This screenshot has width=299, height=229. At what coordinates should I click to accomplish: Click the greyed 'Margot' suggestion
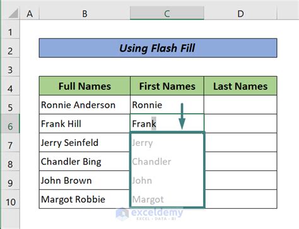click(x=148, y=199)
